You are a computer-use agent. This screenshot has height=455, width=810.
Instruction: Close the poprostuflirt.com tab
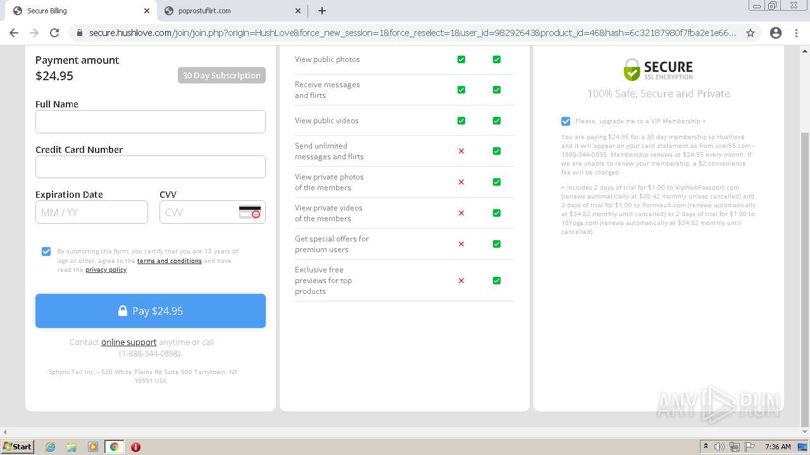(298, 11)
